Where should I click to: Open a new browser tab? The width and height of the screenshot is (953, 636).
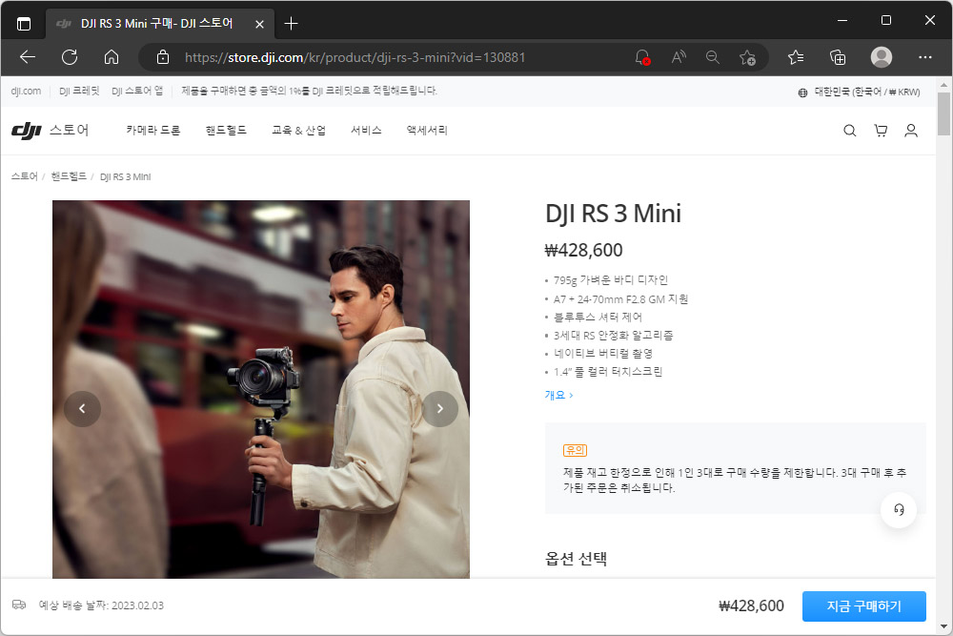pos(291,24)
